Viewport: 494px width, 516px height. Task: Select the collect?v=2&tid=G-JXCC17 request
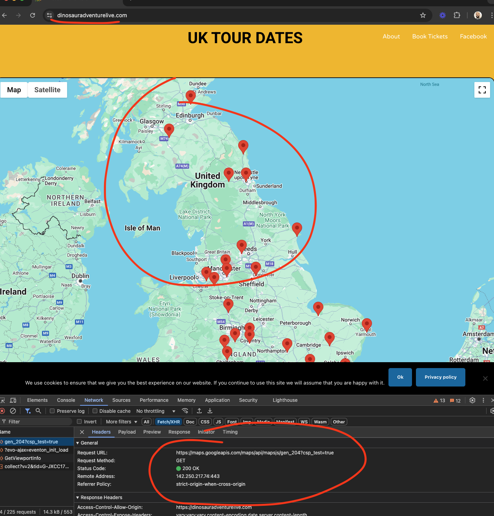[x=37, y=467]
